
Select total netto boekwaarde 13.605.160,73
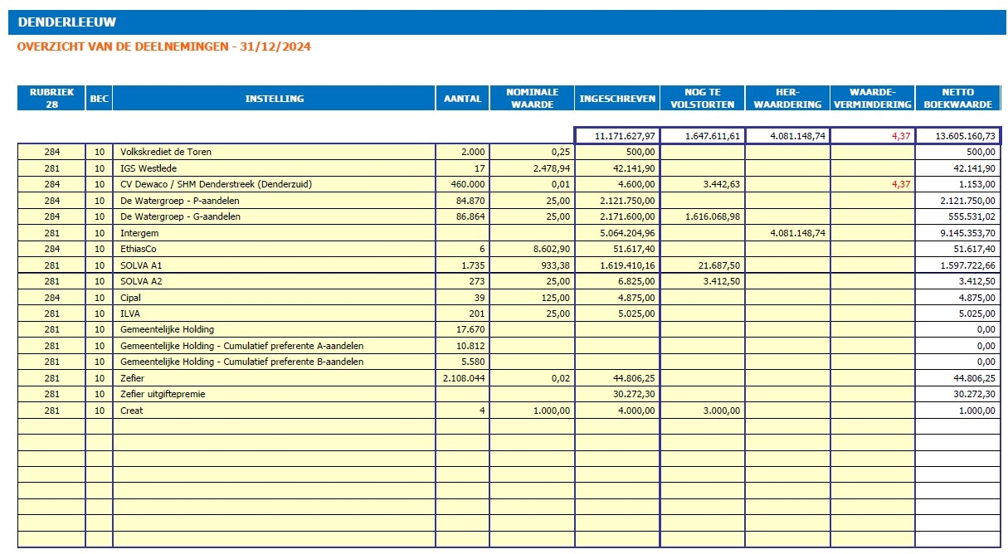pos(958,136)
